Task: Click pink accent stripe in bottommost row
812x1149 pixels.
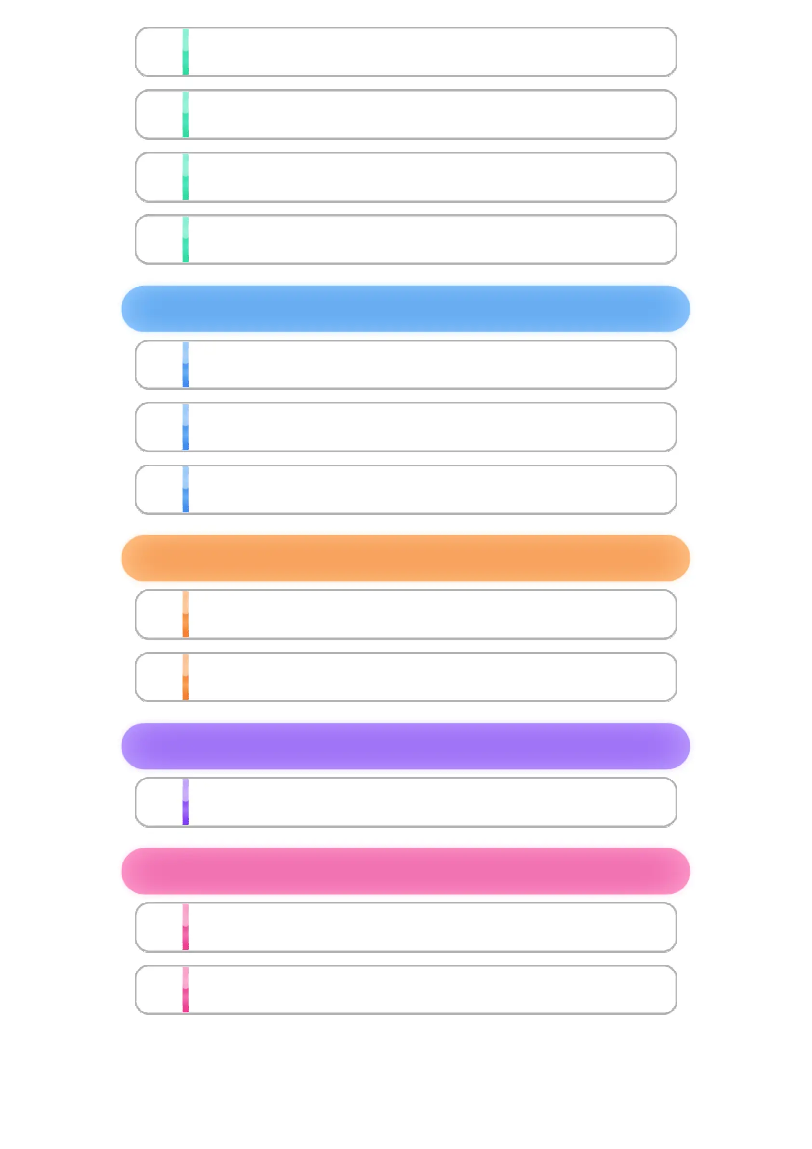Action: click(186, 989)
